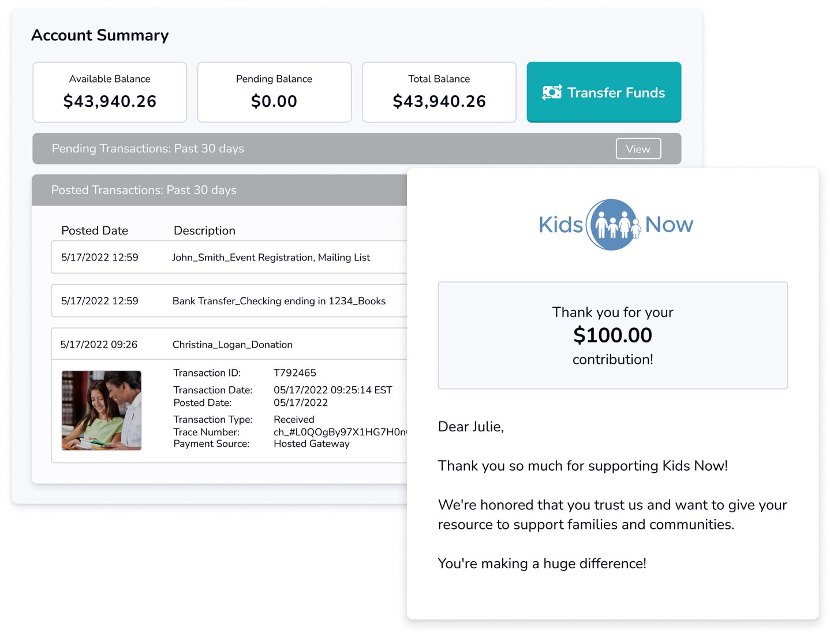Open the Bank Transfer_Checking ending in 1234 row

pyautogui.click(x=229, y=301)
